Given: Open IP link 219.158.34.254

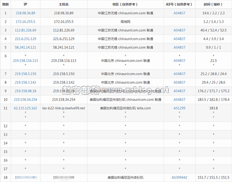Looking at the screenshot, I should (26, 100).
